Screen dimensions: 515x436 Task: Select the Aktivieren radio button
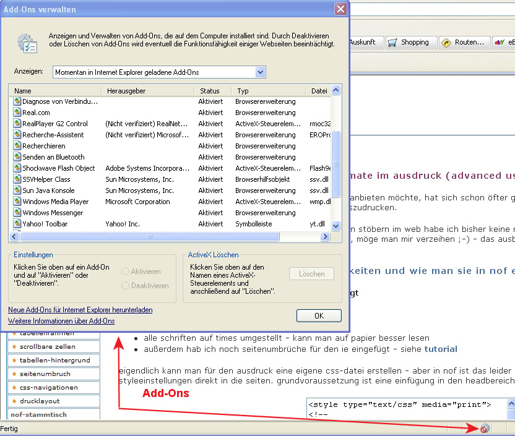(126, 271)
